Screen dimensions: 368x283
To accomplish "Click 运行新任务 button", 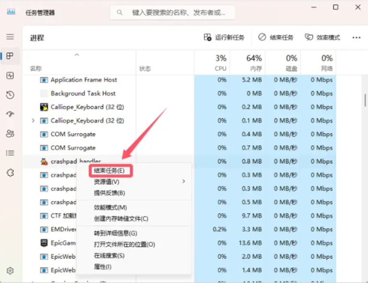I will click(x=224, y=37).
